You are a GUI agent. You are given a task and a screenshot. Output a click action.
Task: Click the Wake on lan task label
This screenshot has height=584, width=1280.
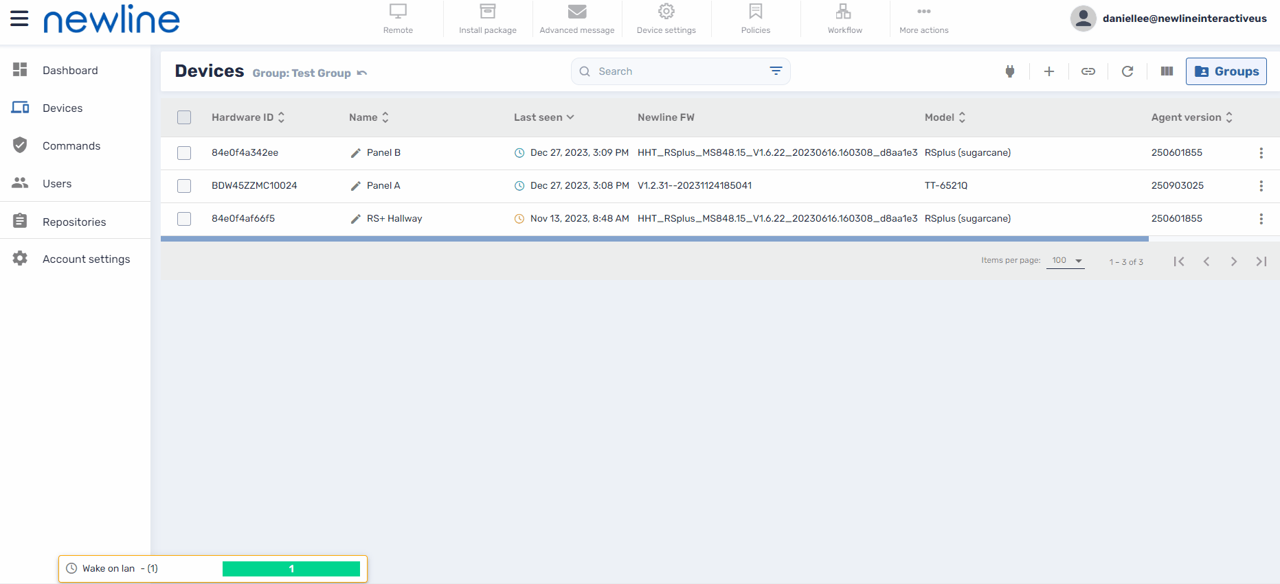point(120,568)
